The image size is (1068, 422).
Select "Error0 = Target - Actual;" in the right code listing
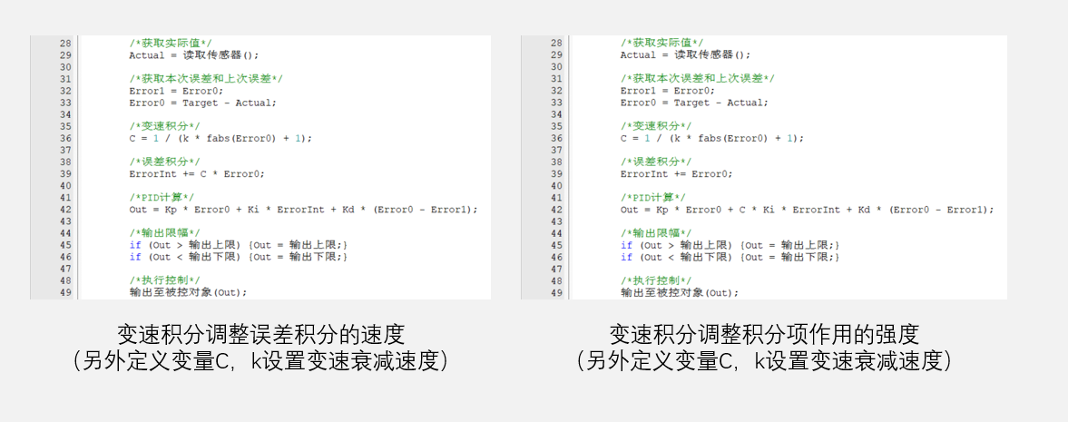click(x=693, y=103)
